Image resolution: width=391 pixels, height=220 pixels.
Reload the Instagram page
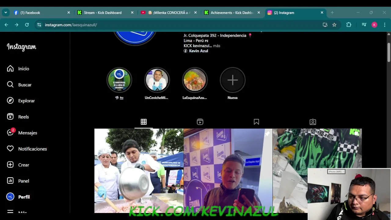pyautogui.click(x=27, y=25)
